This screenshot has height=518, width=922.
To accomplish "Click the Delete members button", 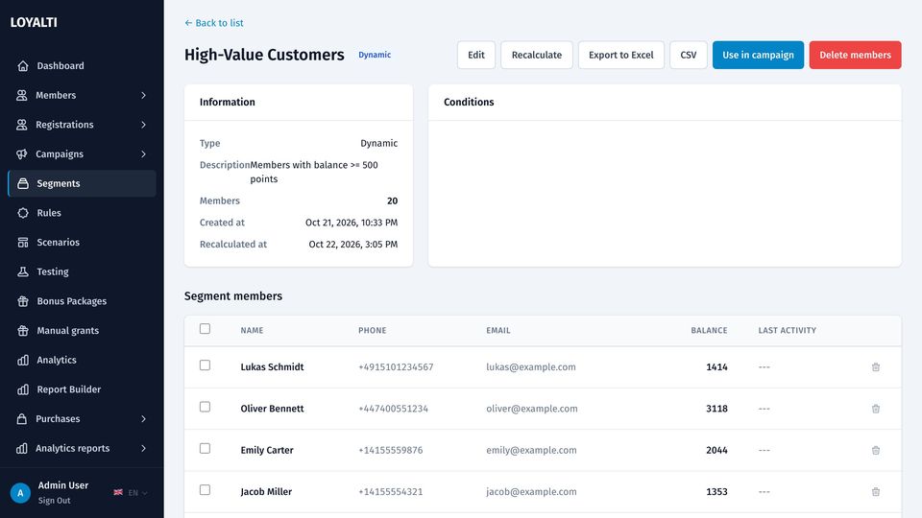I will pos(855,55).
